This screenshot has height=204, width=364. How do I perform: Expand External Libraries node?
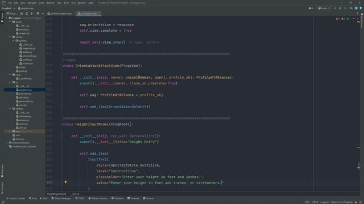click(x=7, y=143)
